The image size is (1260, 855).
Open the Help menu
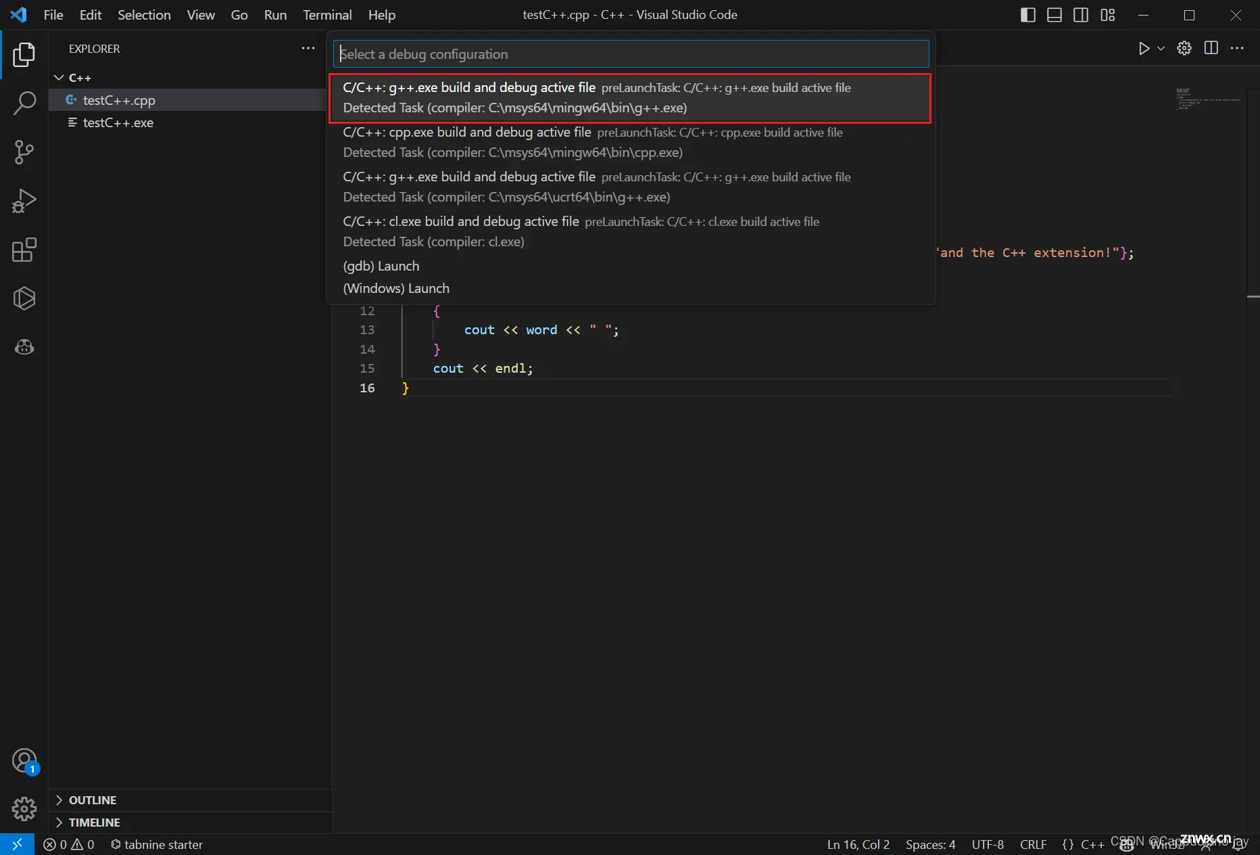point(382,15)
